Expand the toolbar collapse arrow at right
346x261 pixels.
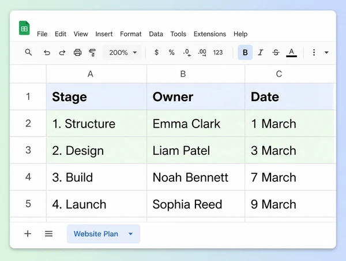[326, 53]
